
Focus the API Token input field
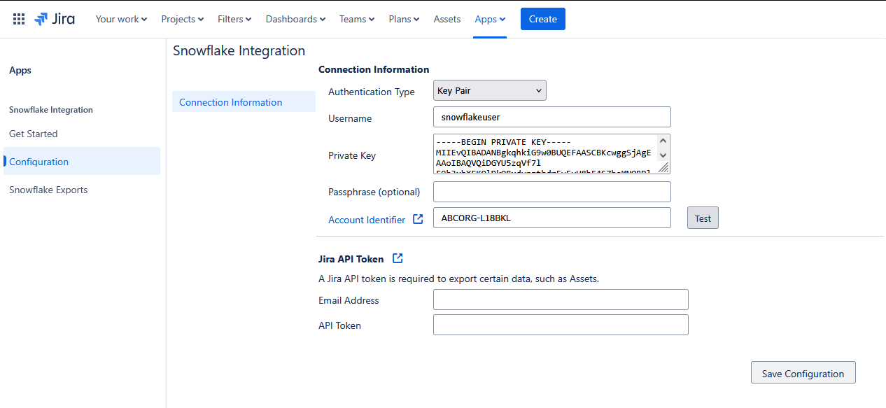[x=561, y=325]
